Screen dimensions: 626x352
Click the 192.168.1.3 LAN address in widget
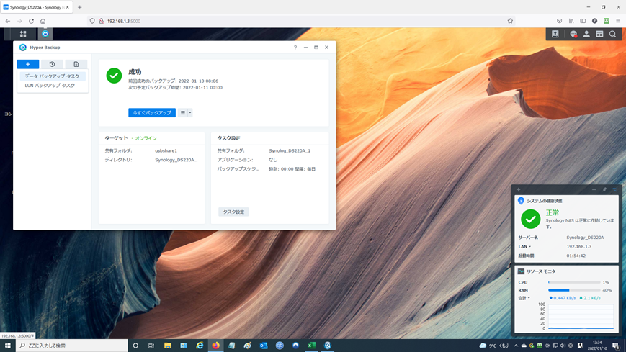click(579, 247)
